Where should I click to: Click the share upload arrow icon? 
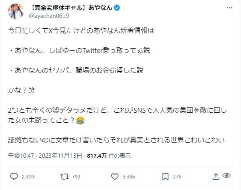216,176
